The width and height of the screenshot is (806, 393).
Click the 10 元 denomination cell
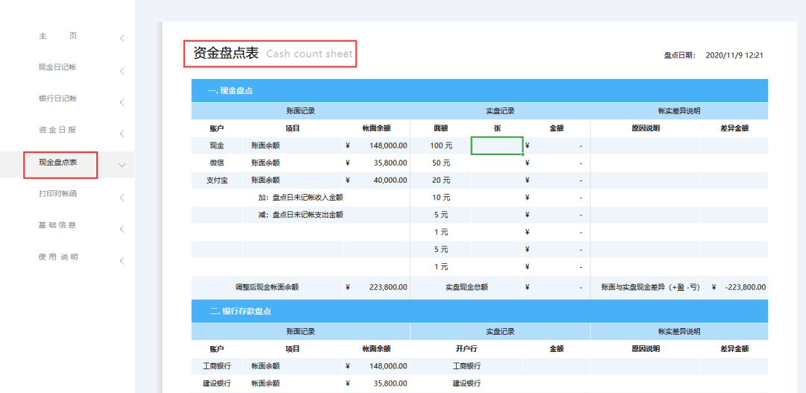click(441, 198)
